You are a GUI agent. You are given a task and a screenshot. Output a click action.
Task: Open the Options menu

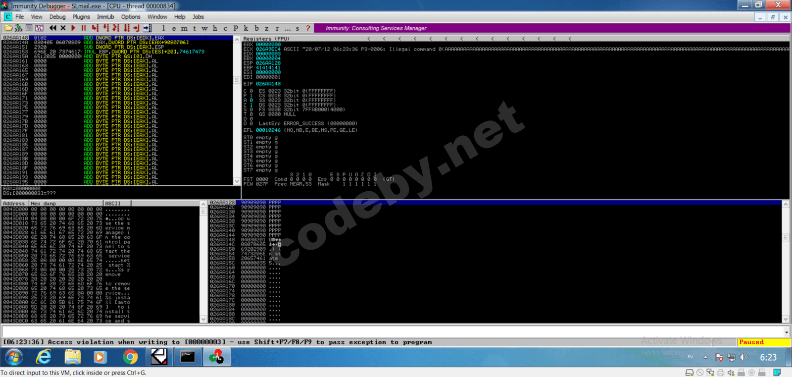(131, 17)
